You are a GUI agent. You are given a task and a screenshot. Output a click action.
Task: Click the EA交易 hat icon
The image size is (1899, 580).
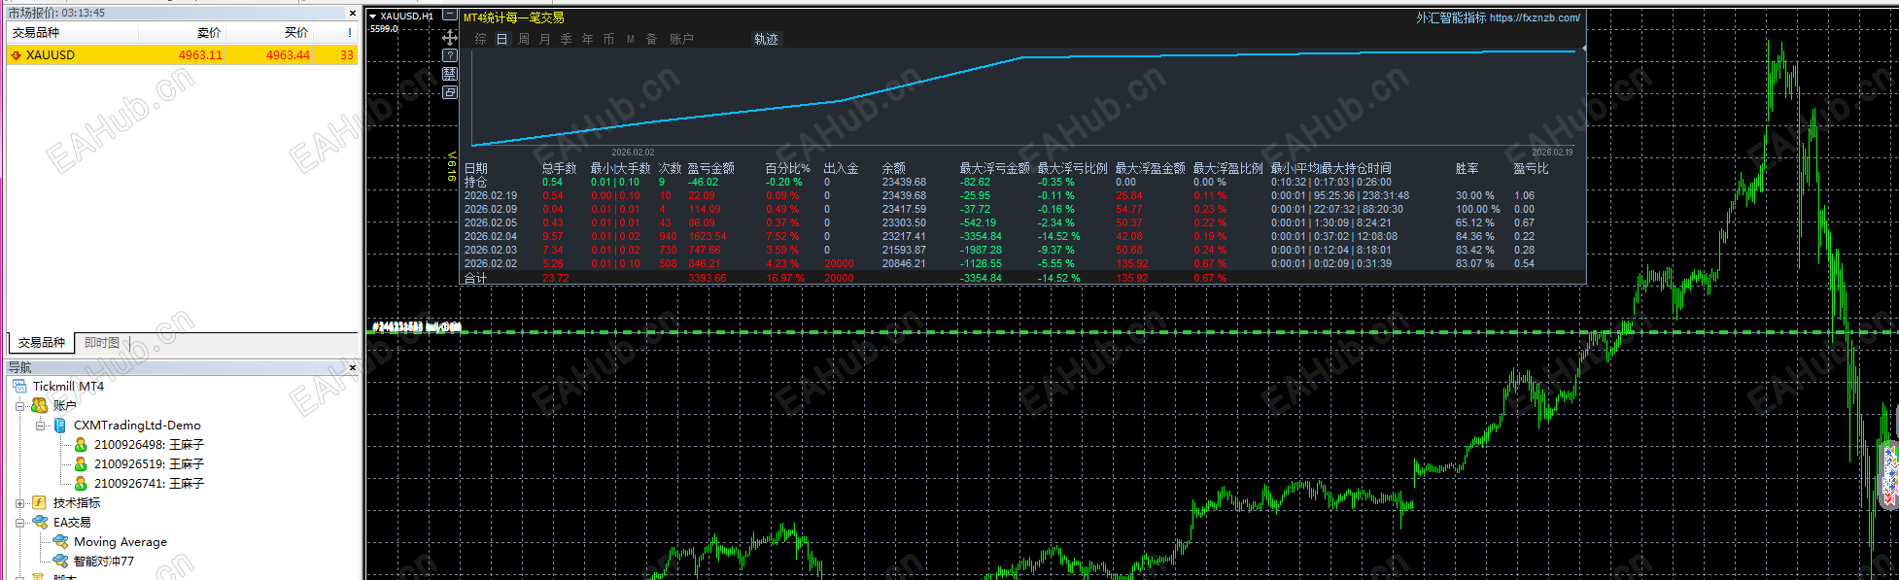40,523
